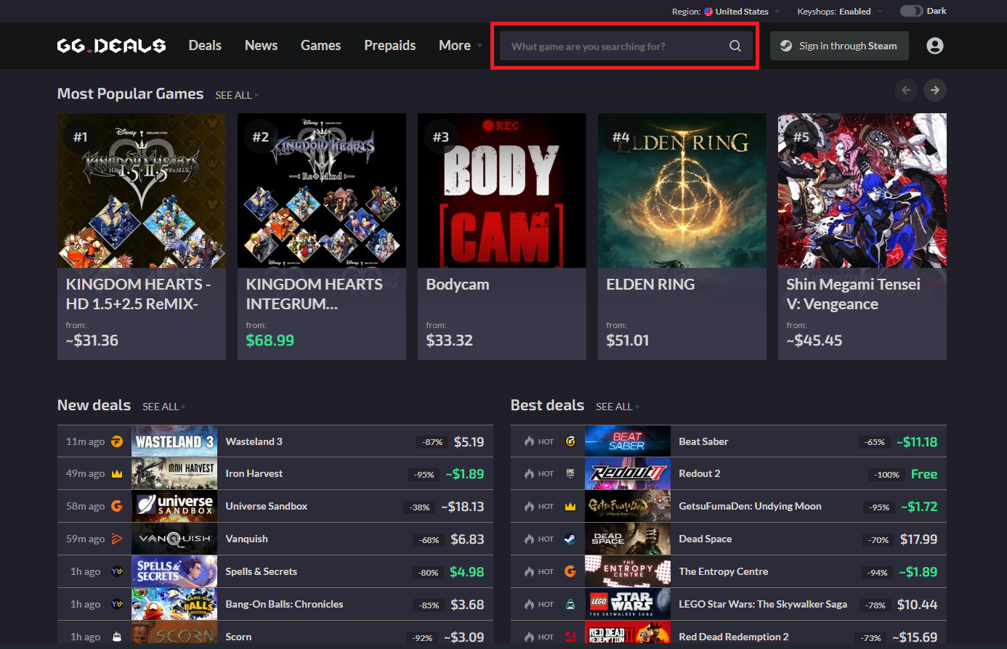
Task: Click the store icon beside Red Dead Redemption 2
Action: pos(570,637)
